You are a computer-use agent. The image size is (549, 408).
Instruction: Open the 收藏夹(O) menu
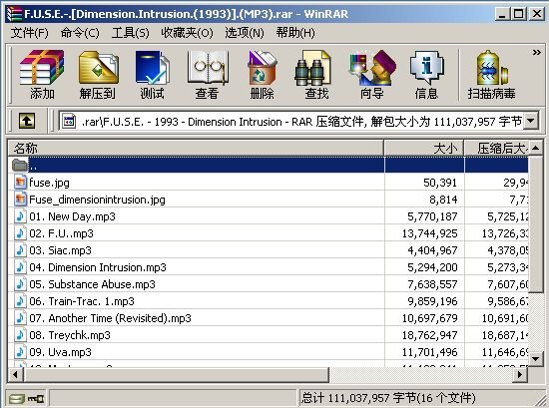(187, 33)
